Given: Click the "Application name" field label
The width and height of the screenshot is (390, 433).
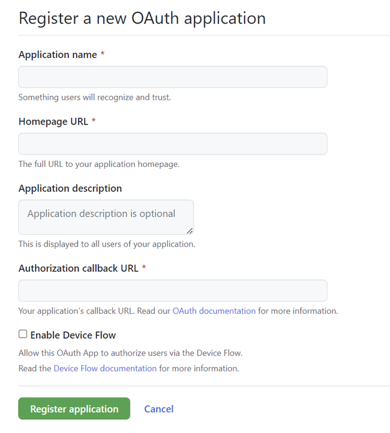Looking at the screenshot, I should point(57,55).
